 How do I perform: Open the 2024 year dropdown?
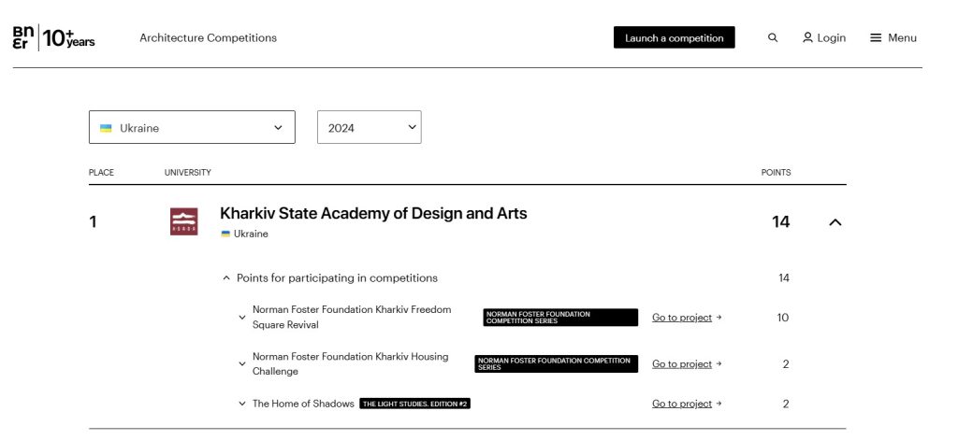370,128
